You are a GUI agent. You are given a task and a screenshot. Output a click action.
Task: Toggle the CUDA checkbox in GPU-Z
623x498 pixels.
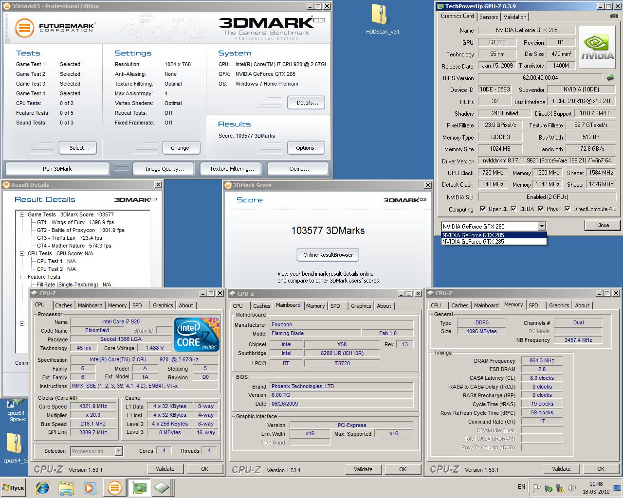coord(513,209)
